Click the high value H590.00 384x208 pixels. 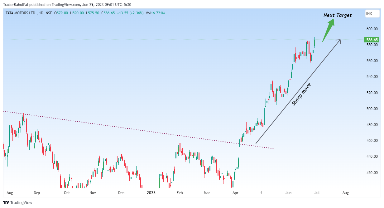point(77,13)
